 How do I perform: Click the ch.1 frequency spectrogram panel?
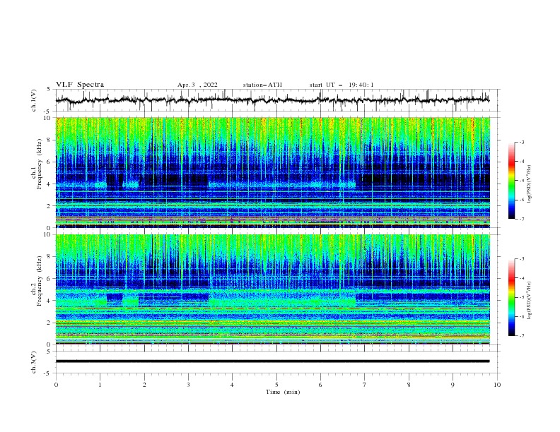click(x=273, y=172)
